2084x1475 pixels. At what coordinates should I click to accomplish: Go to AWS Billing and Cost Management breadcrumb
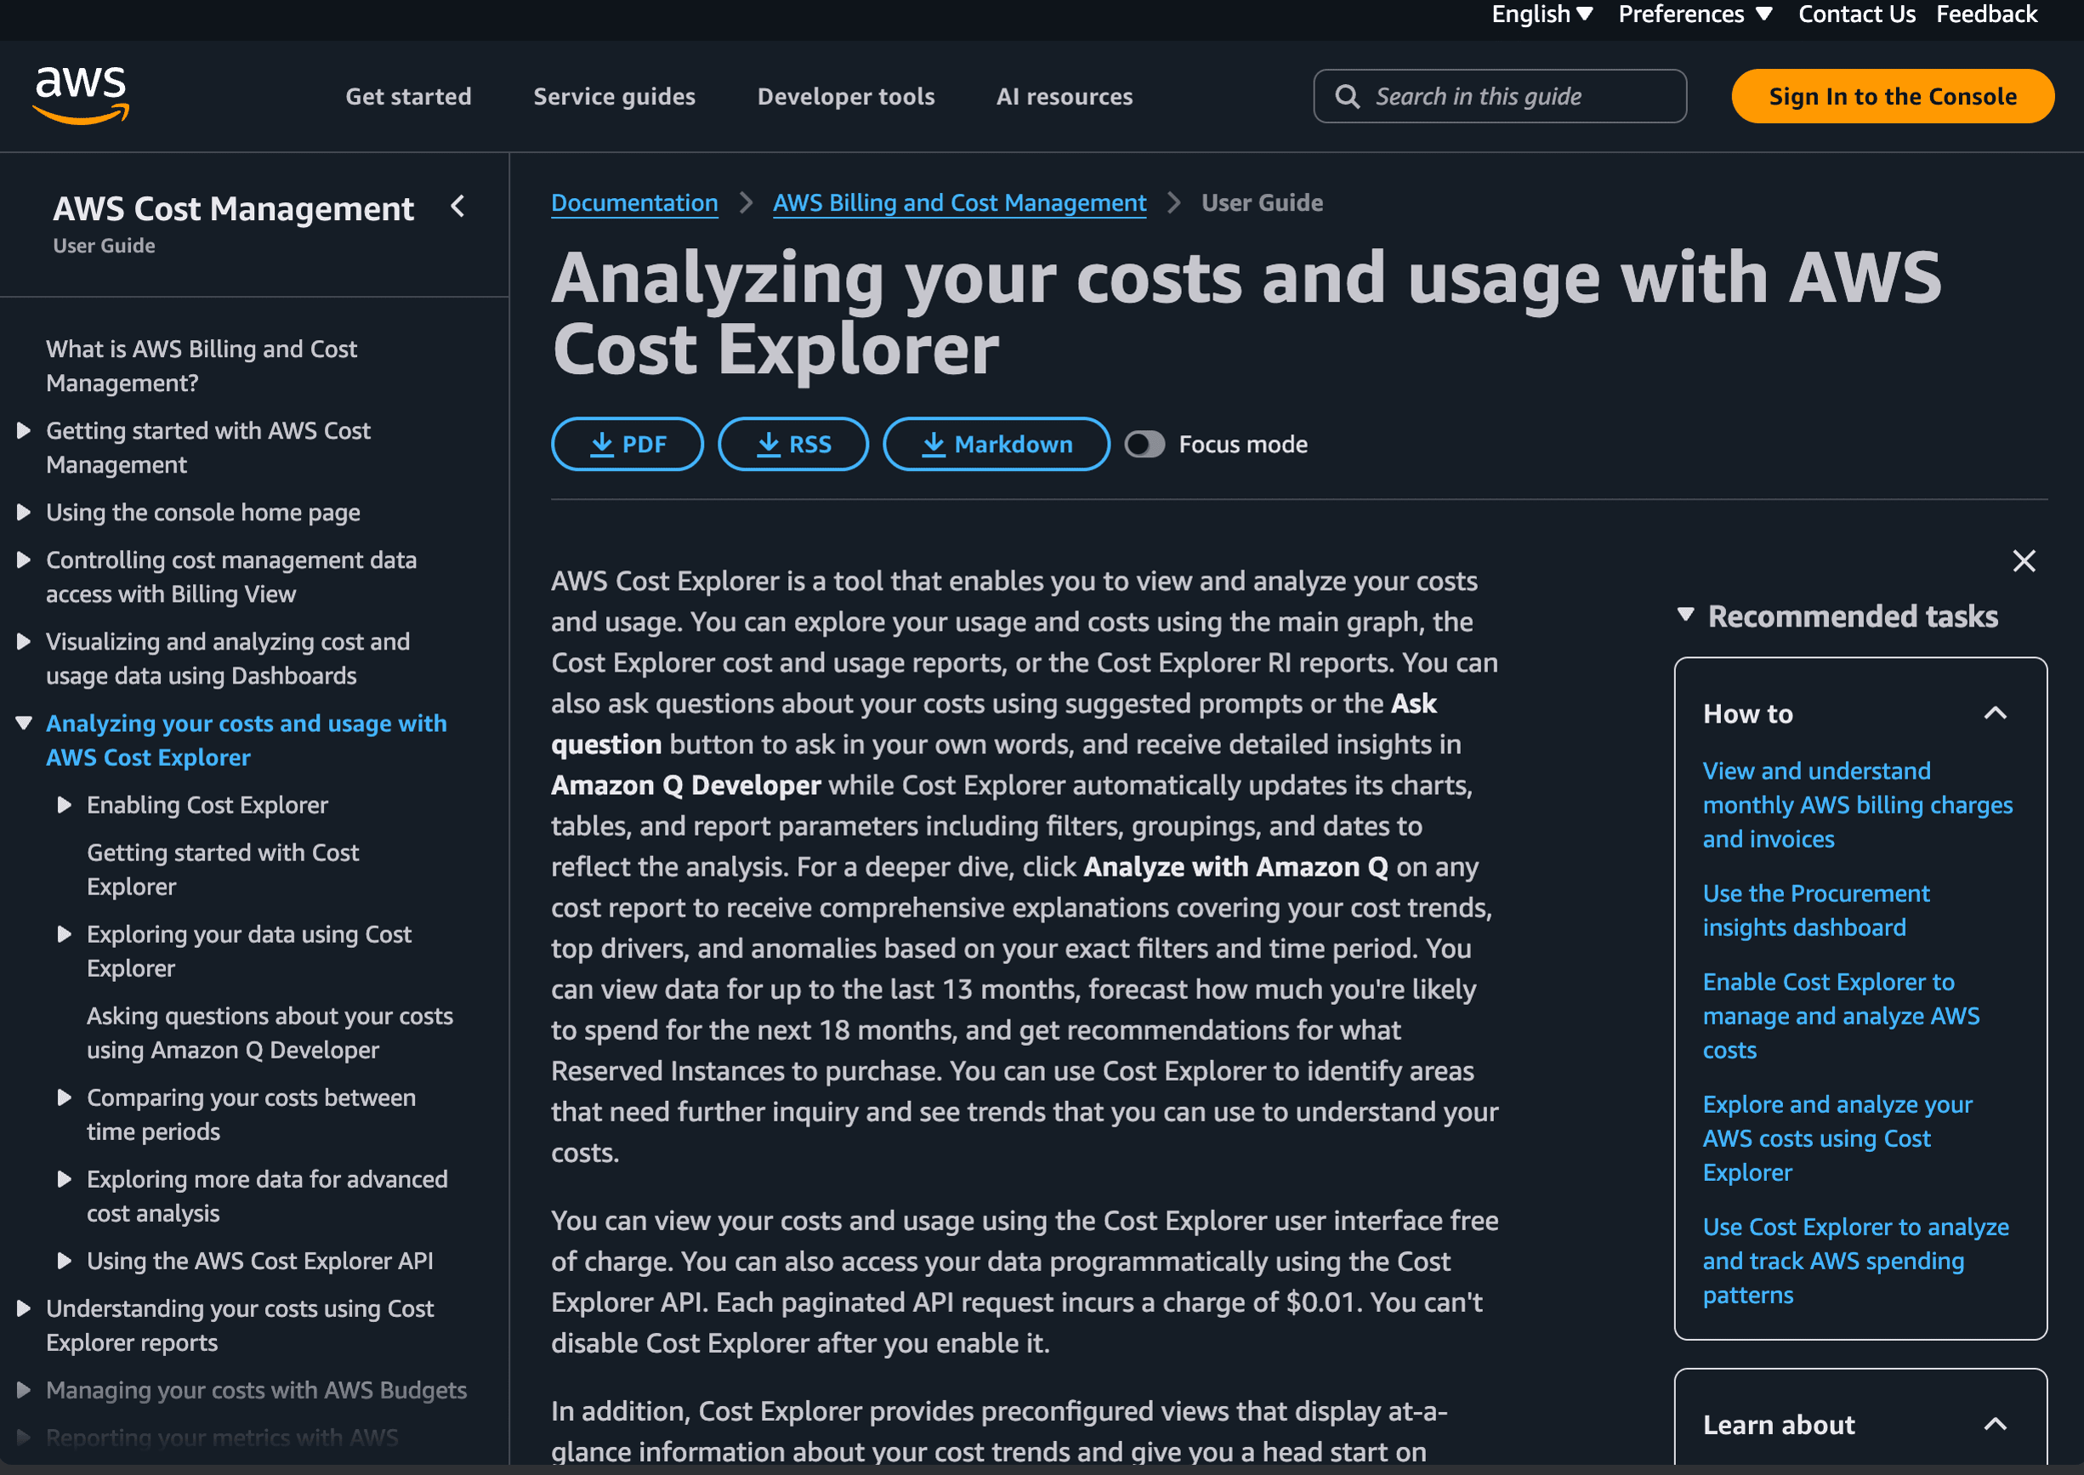959,202
